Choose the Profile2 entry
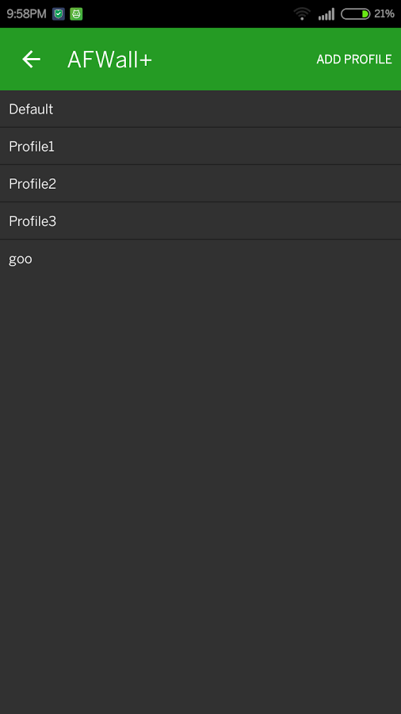Screen dimensions: 401x714 tap(200, 183)
